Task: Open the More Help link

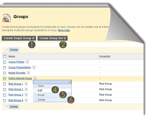Action: [x=64, y=30]
